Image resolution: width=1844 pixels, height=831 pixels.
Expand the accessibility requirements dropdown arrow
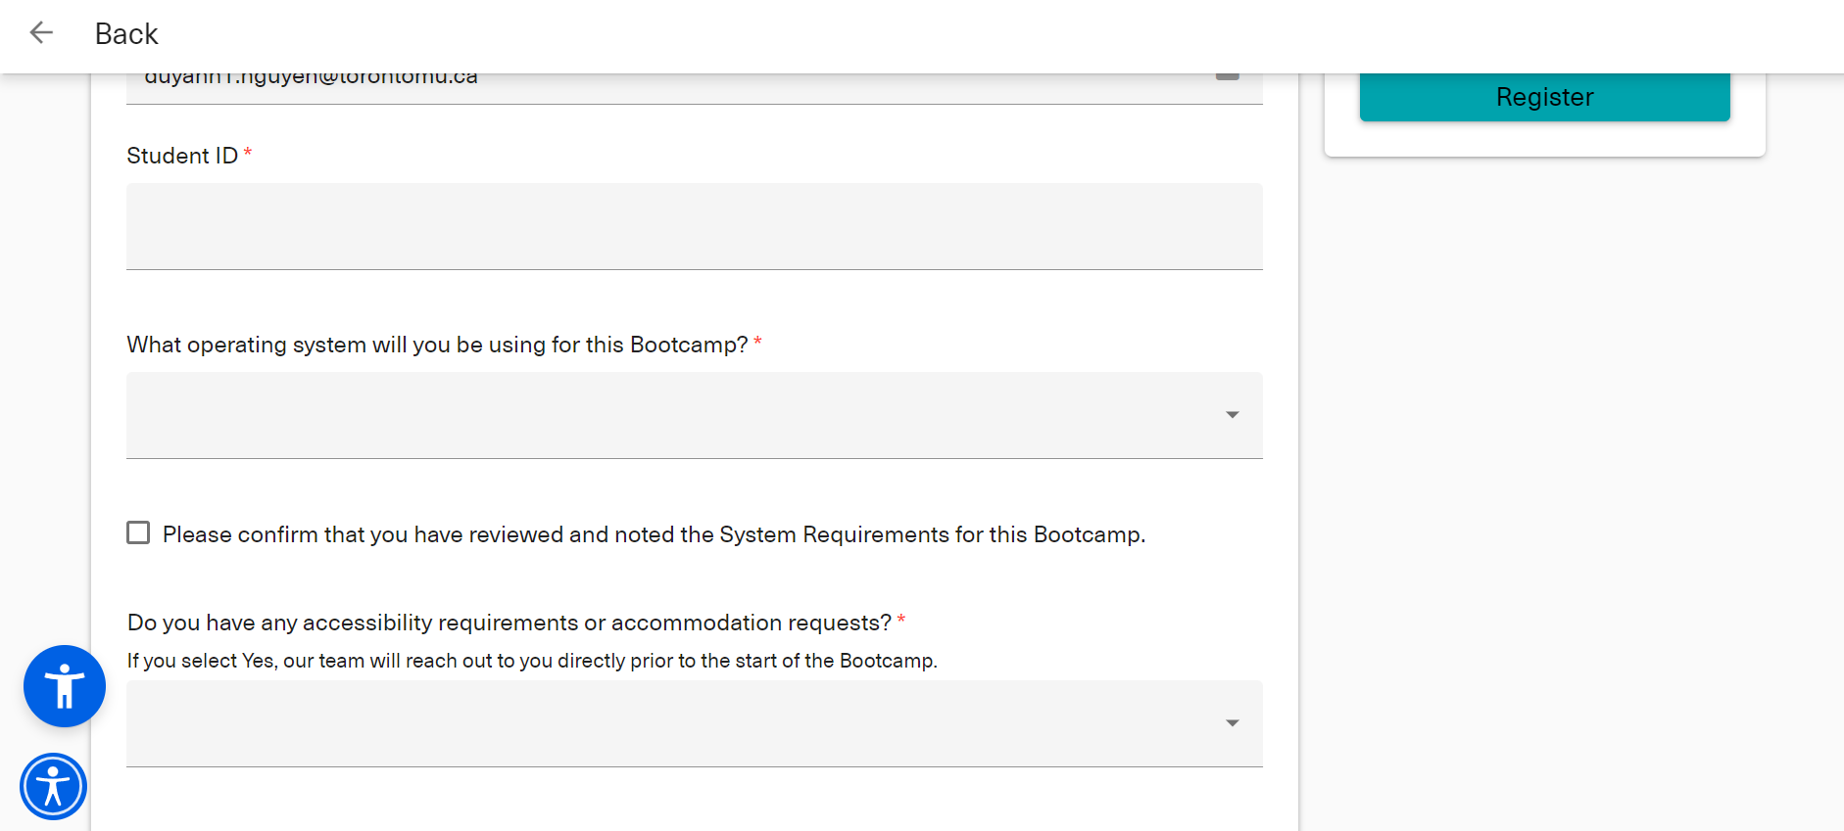pyautogui.click(x=1232, y=723)
